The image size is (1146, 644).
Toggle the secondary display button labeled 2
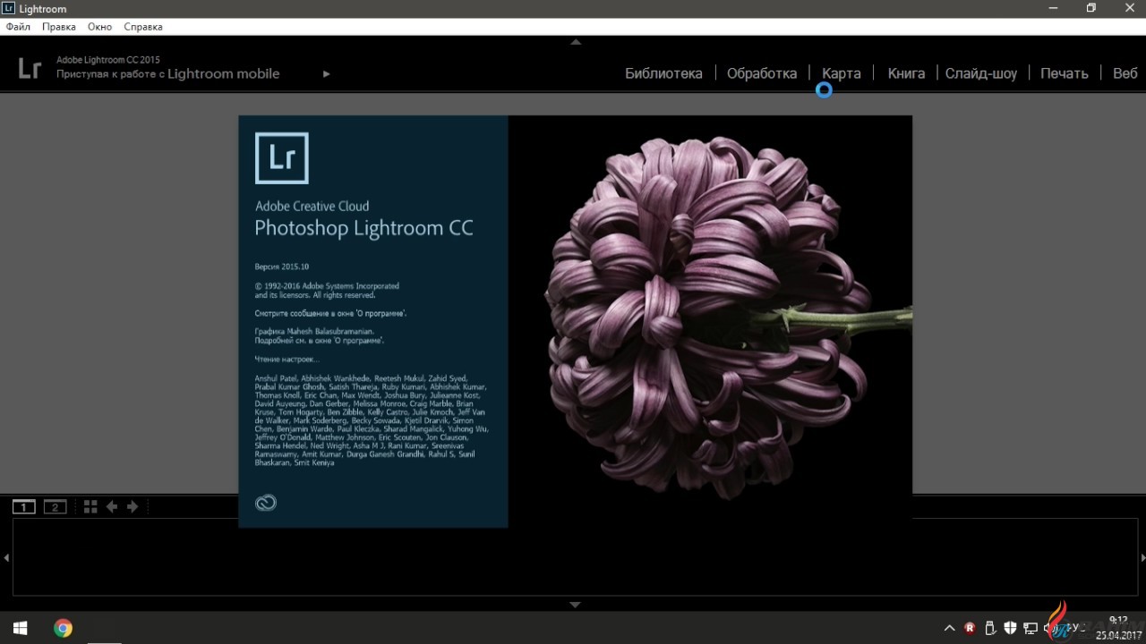pyautogui.click(x=55, y=506)
